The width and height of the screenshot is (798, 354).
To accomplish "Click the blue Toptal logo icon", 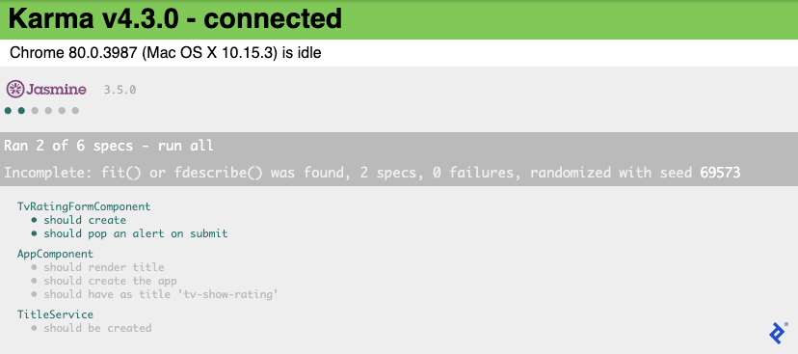I will [778, 333].
